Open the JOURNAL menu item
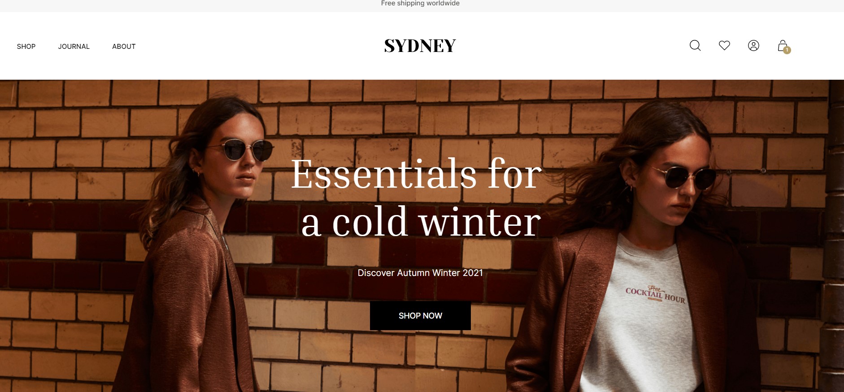Screen dimensions: 844x392 (x=74, y=47)
